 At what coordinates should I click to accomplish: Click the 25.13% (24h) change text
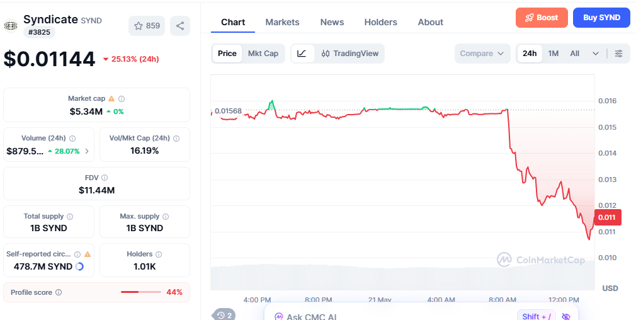pyautogui.click(x=135, y=59)
